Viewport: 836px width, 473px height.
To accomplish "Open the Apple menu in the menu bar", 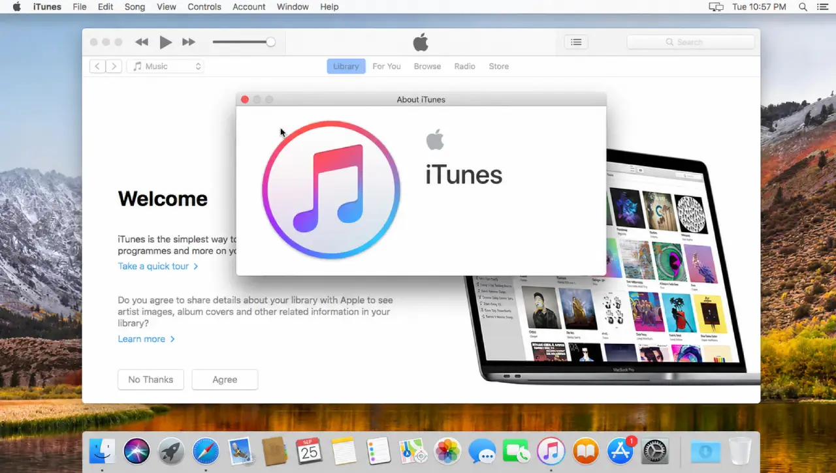I will tap(17, 7).
